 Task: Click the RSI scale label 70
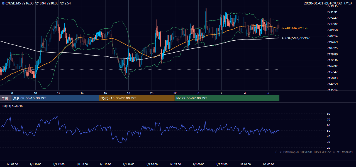click(328, 119)
